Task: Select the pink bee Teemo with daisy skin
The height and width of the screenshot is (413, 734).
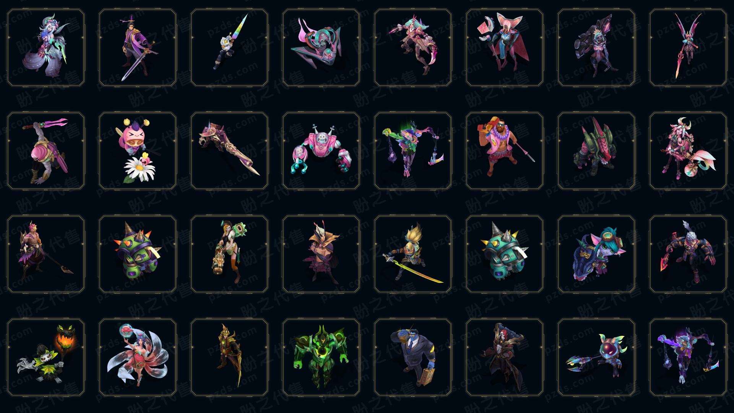Action: point(138,151)
